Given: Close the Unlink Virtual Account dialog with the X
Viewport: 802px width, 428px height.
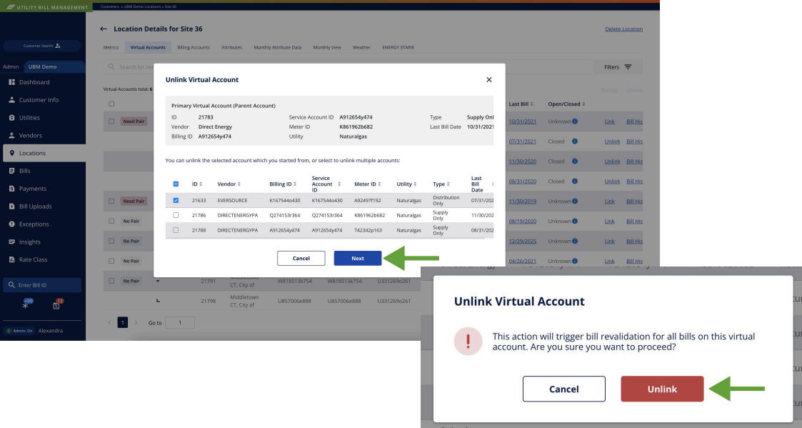Looking at the screenshot, I should click(489, 80).
